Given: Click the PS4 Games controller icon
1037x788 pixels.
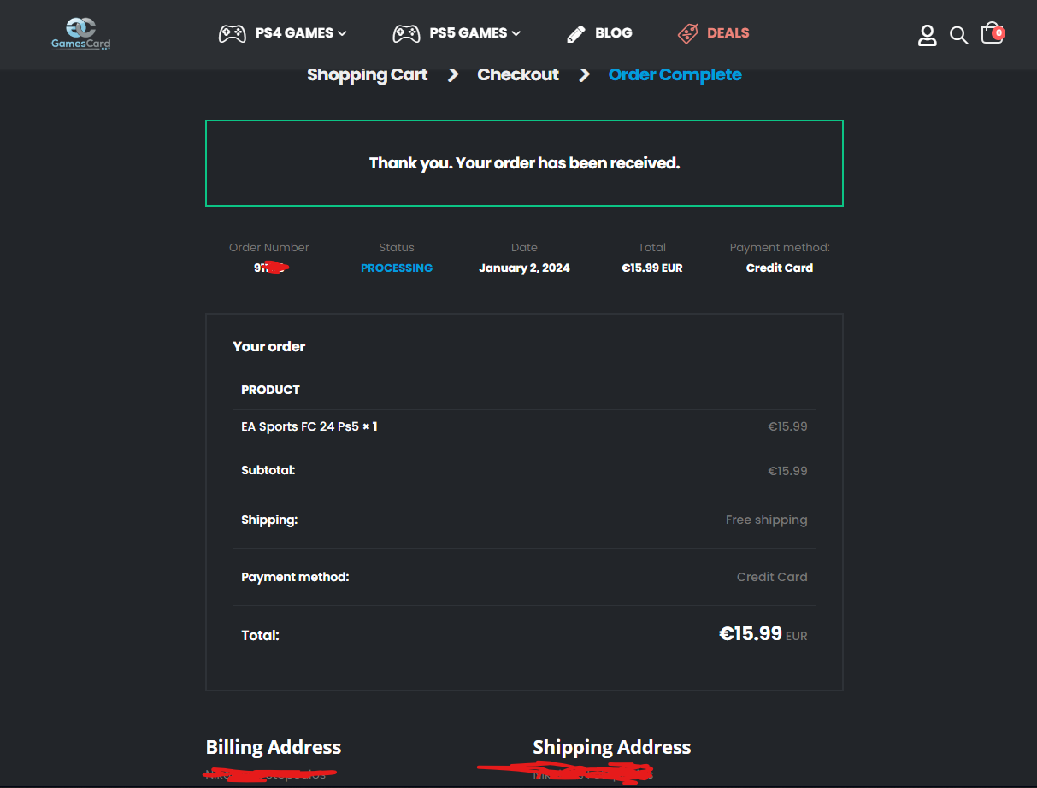Looking at the screenshot, I should pyautogui.click(x=232, y=33).
